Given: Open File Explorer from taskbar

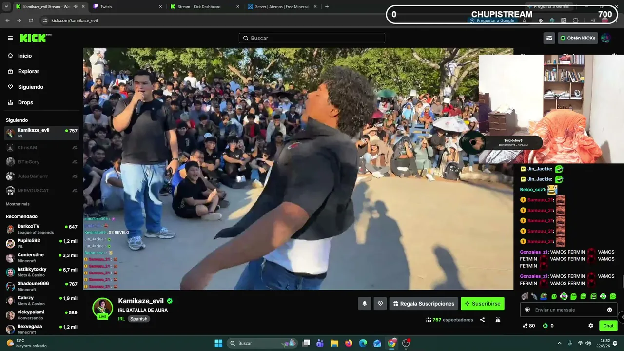Looking at the screenshot, I should pos(334,343).
